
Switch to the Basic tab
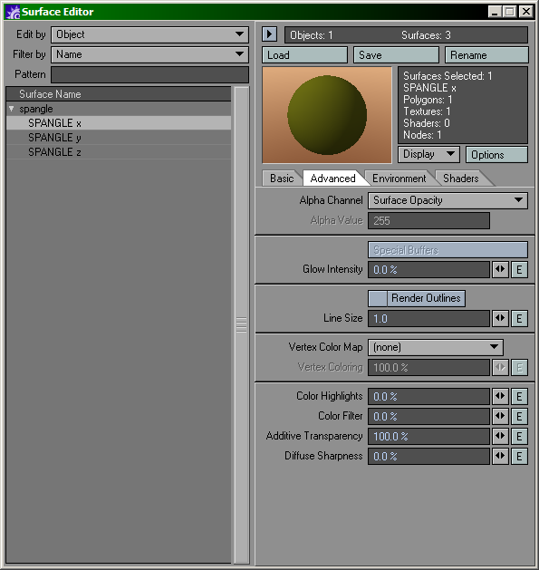[282, 179]
